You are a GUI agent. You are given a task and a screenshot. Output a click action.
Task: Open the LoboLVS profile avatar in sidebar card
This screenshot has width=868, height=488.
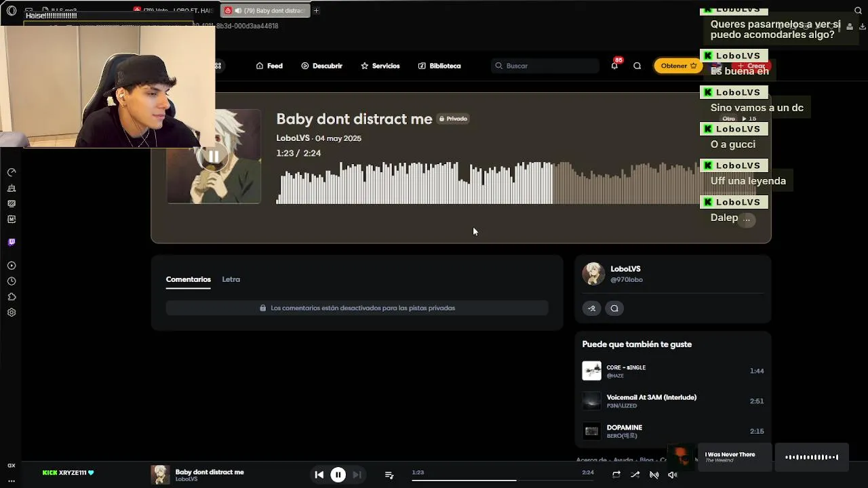tap(593, 274)
